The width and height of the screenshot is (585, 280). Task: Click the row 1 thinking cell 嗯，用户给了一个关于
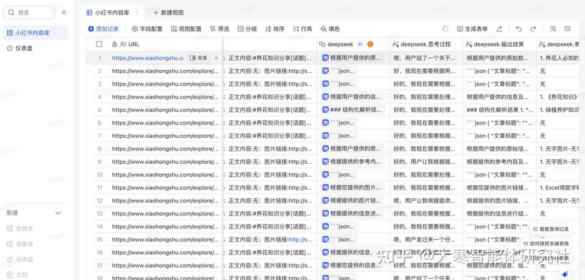coord(426,58)
